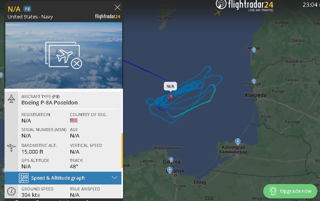The height and width of the screenshot is (201, 320).
Task: Click the speed clock icon beside Ground Speed
Action: (11, 191)
